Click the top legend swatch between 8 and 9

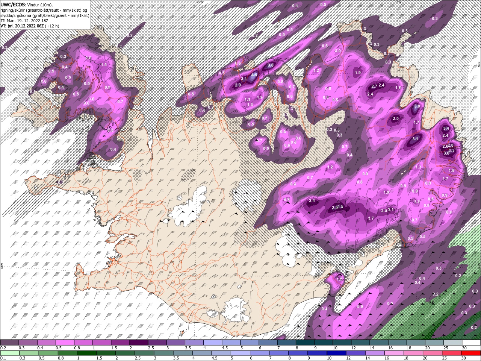(305, 343)
